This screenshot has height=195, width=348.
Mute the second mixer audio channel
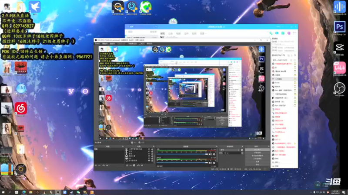(x=210, y=163)
